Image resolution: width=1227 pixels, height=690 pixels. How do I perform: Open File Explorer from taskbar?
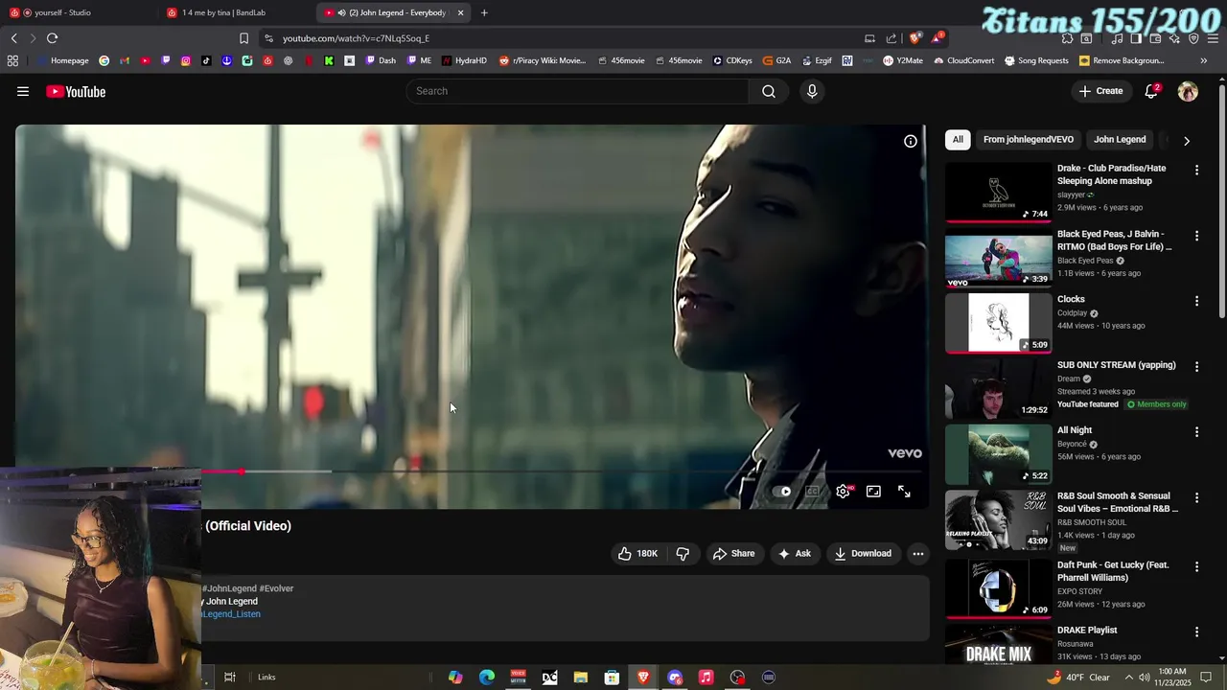tap(580, 678)
